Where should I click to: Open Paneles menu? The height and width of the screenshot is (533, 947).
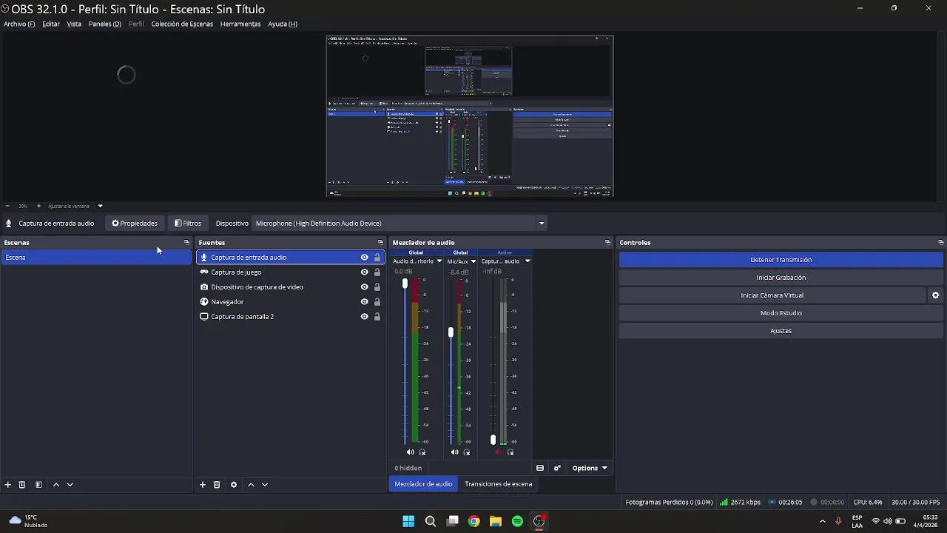coord(104,24)
